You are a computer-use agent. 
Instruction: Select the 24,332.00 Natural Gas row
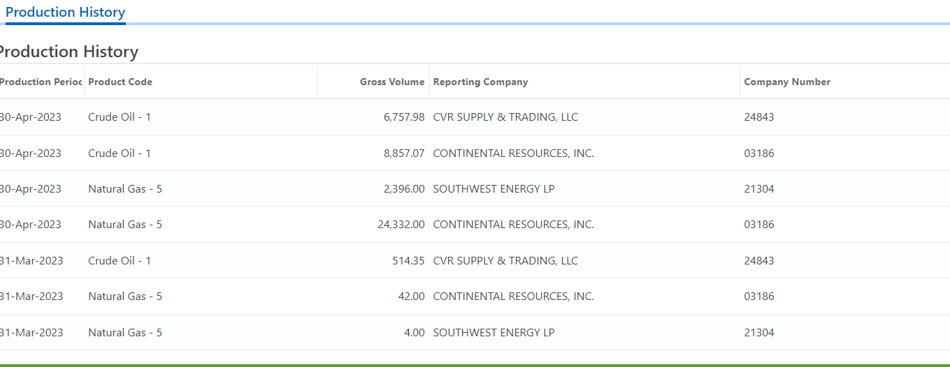(475, 225)
